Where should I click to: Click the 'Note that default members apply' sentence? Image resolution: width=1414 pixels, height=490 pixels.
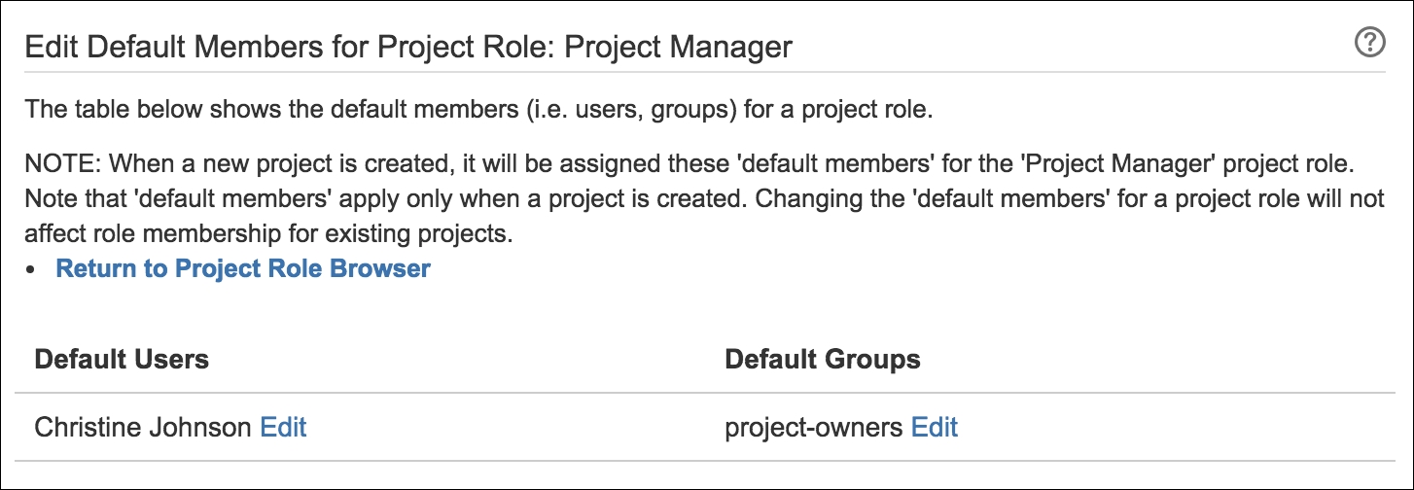[x=385, y=196]
